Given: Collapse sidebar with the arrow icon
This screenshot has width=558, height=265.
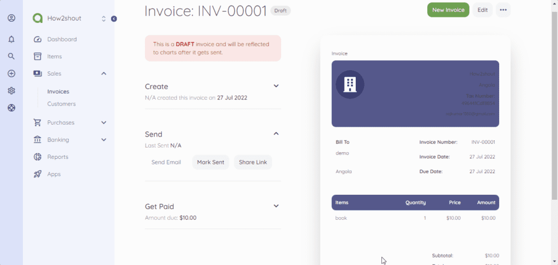Looking at the screenshot, I should click(x=114, y=19).
